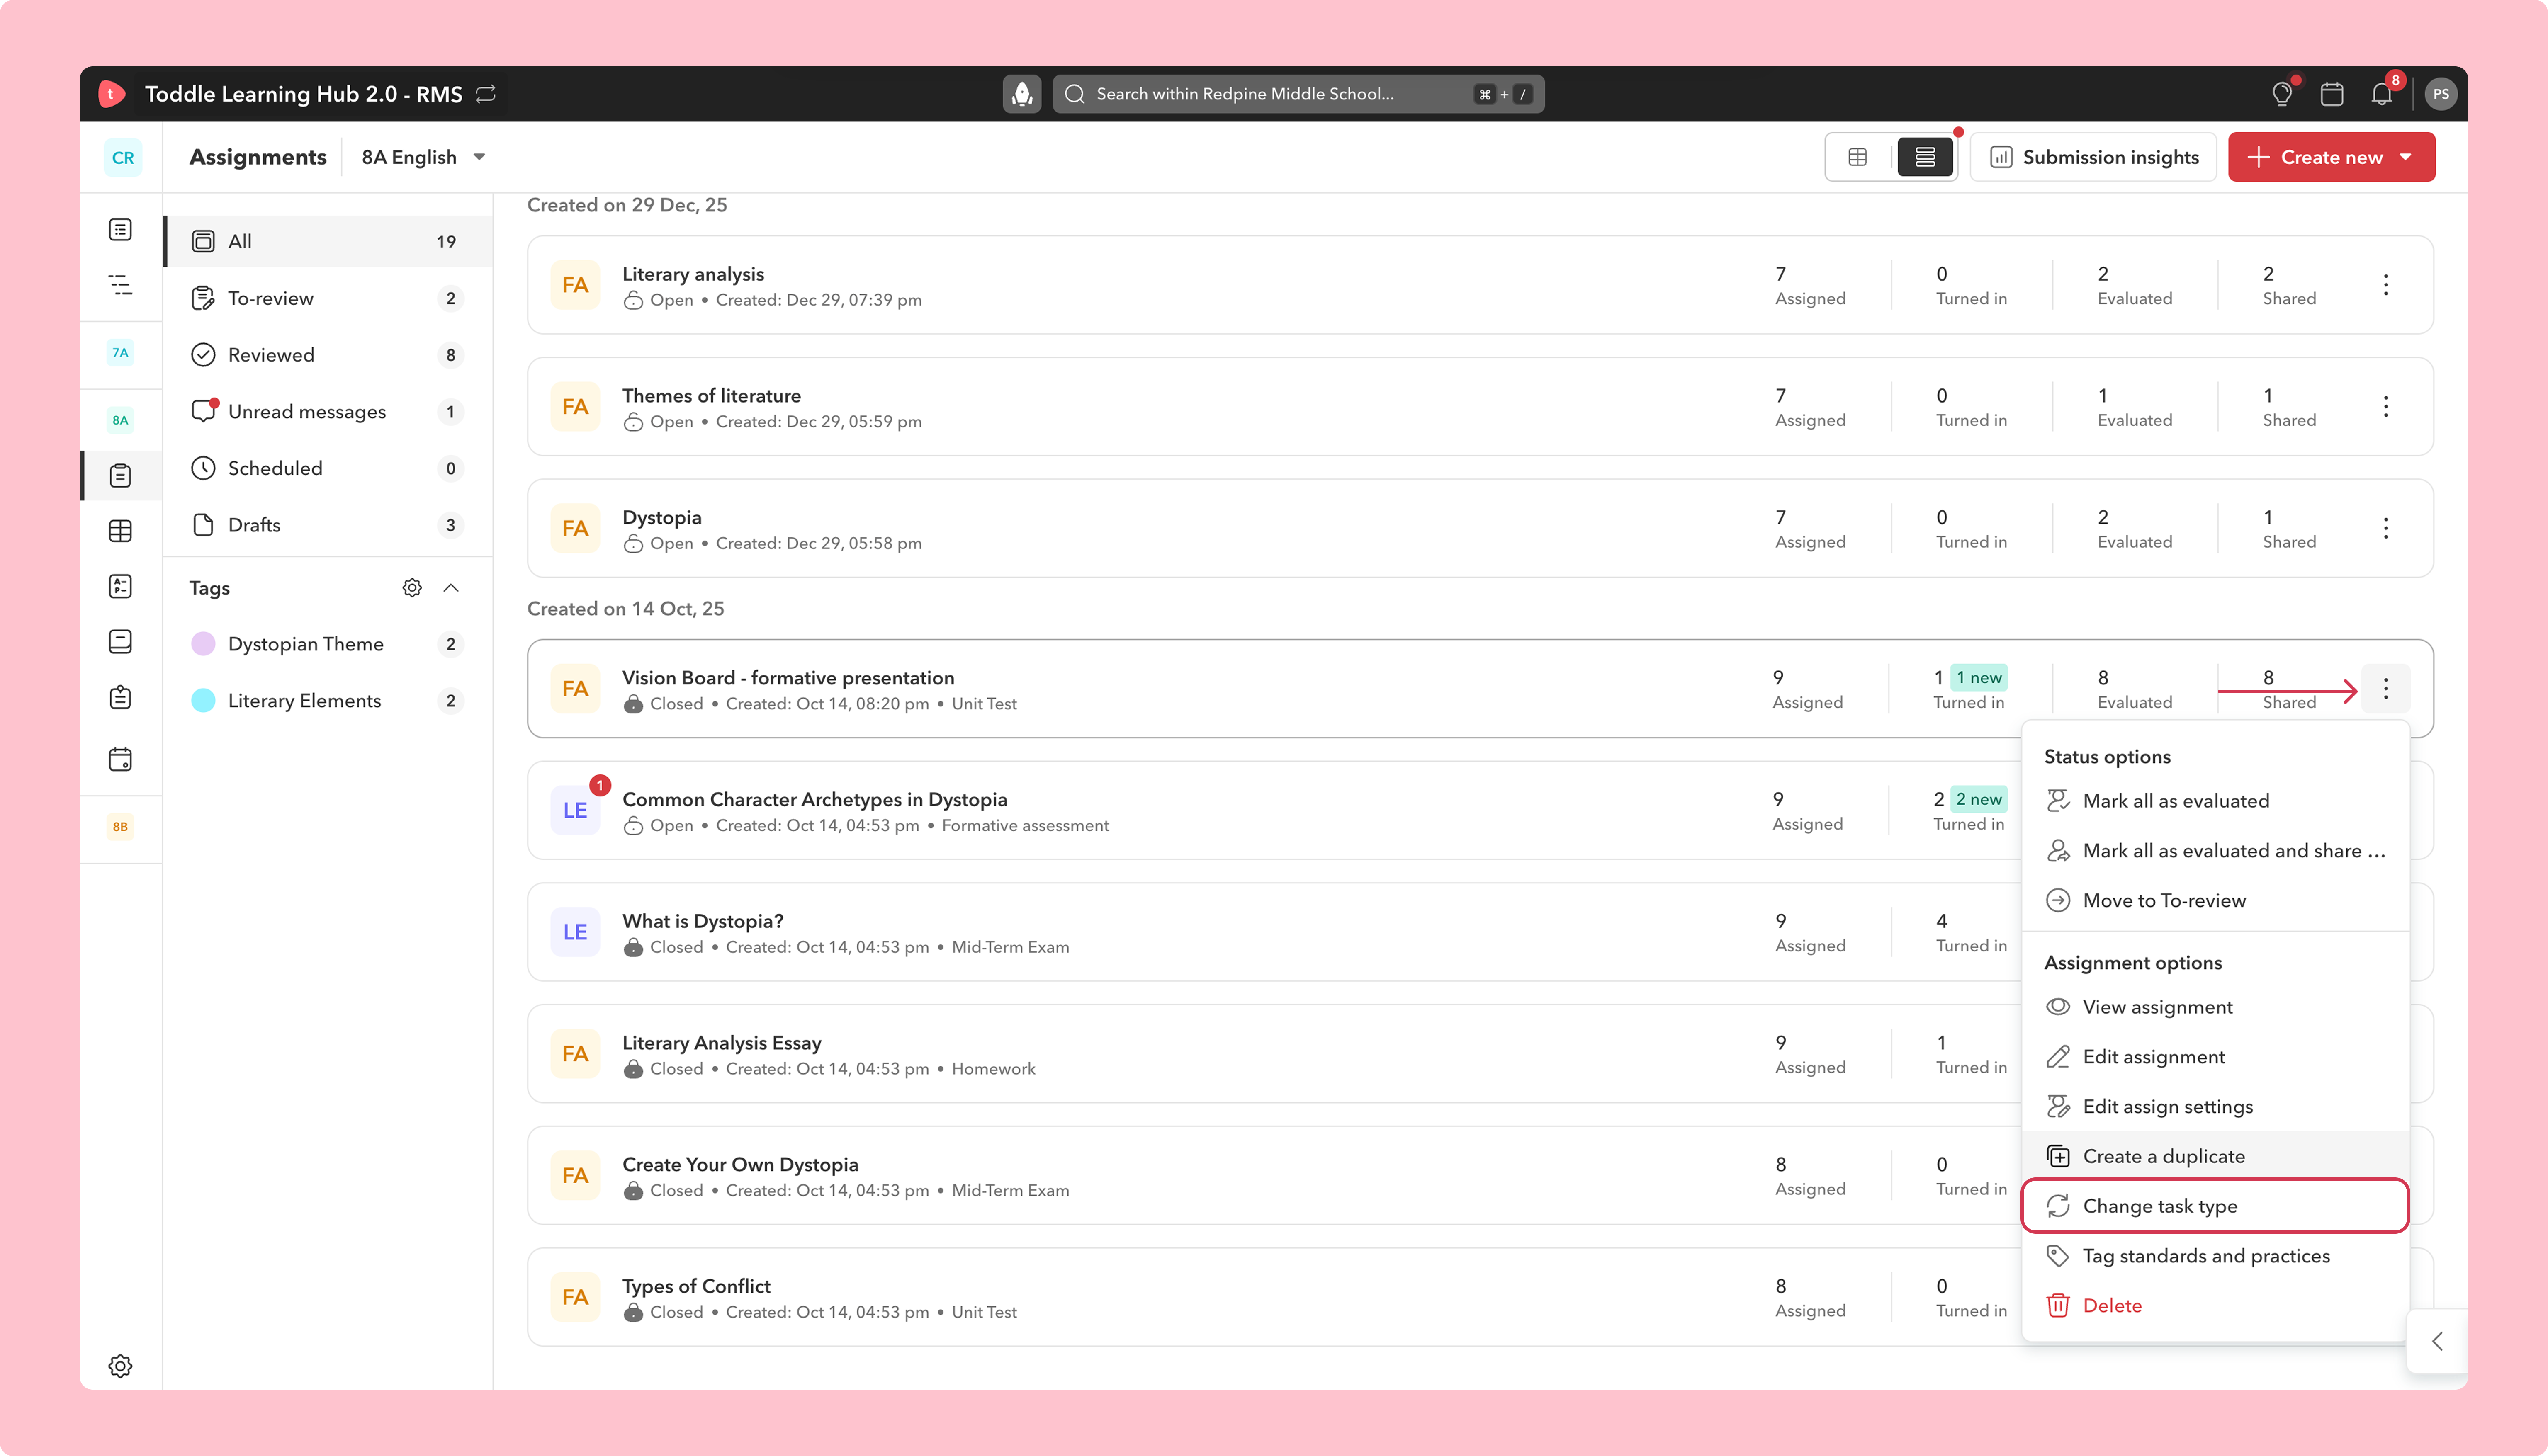Click the Toddle logo
Screen dimensions: 2548x1456
[x=111, y=94]
